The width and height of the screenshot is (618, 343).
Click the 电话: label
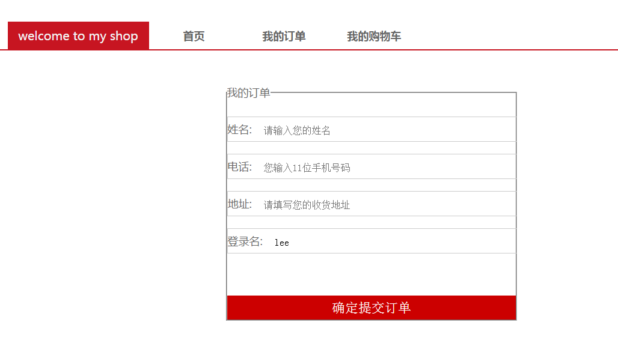coord(240,167)
